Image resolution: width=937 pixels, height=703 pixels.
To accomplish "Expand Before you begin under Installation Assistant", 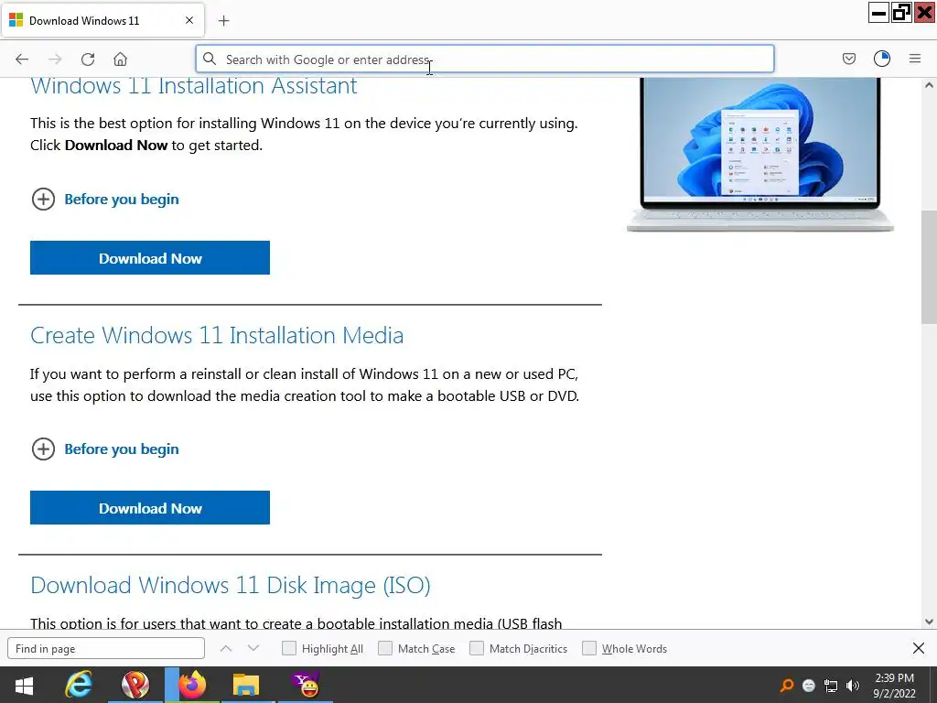I will coord(105,199).
